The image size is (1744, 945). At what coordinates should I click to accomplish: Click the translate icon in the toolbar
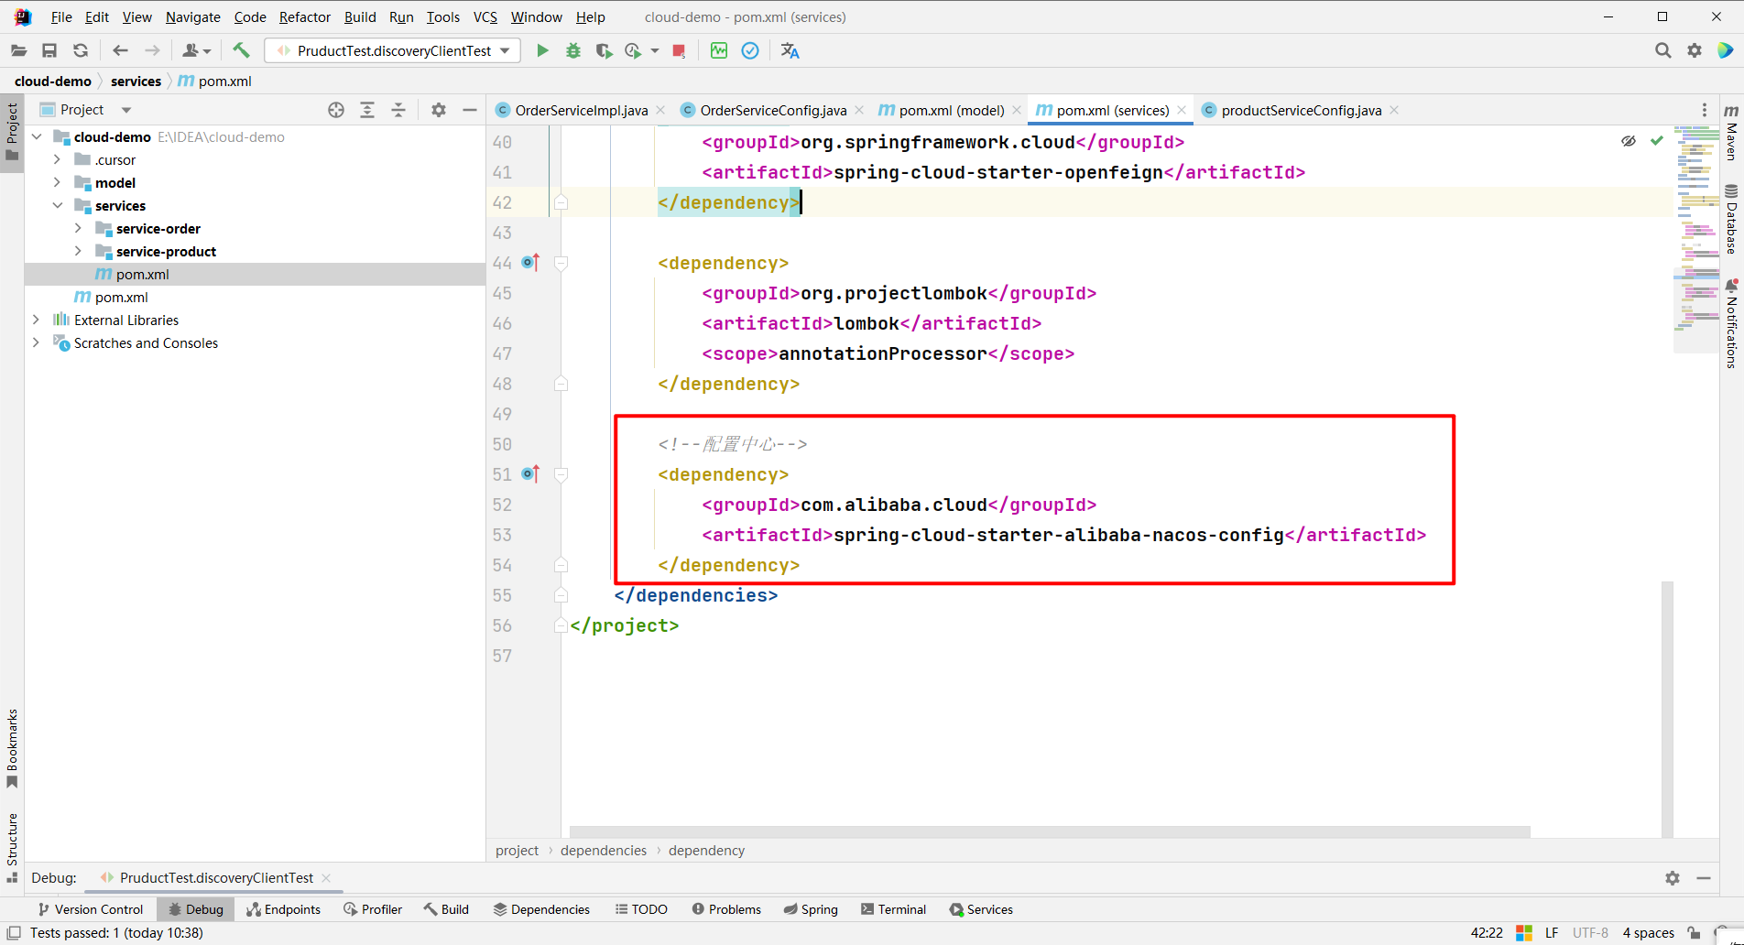coord(790,51)
